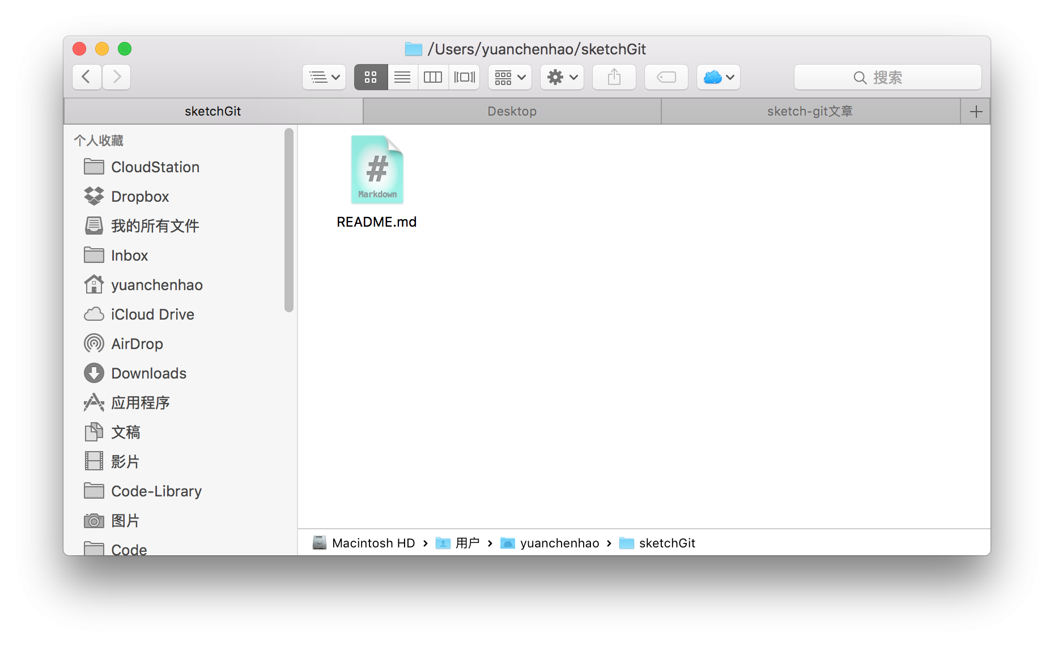The width and height of the screenshot is (1054, 646).
Task: Click the documents icon beside 文稿
Action: pos(94,432)
